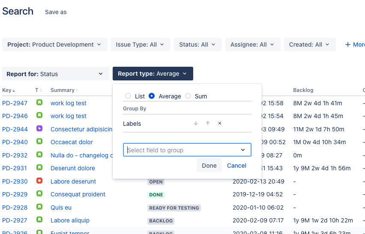This screenshot has width=365, height=234.
Task: Select the List report type radio
Action: 128,96
